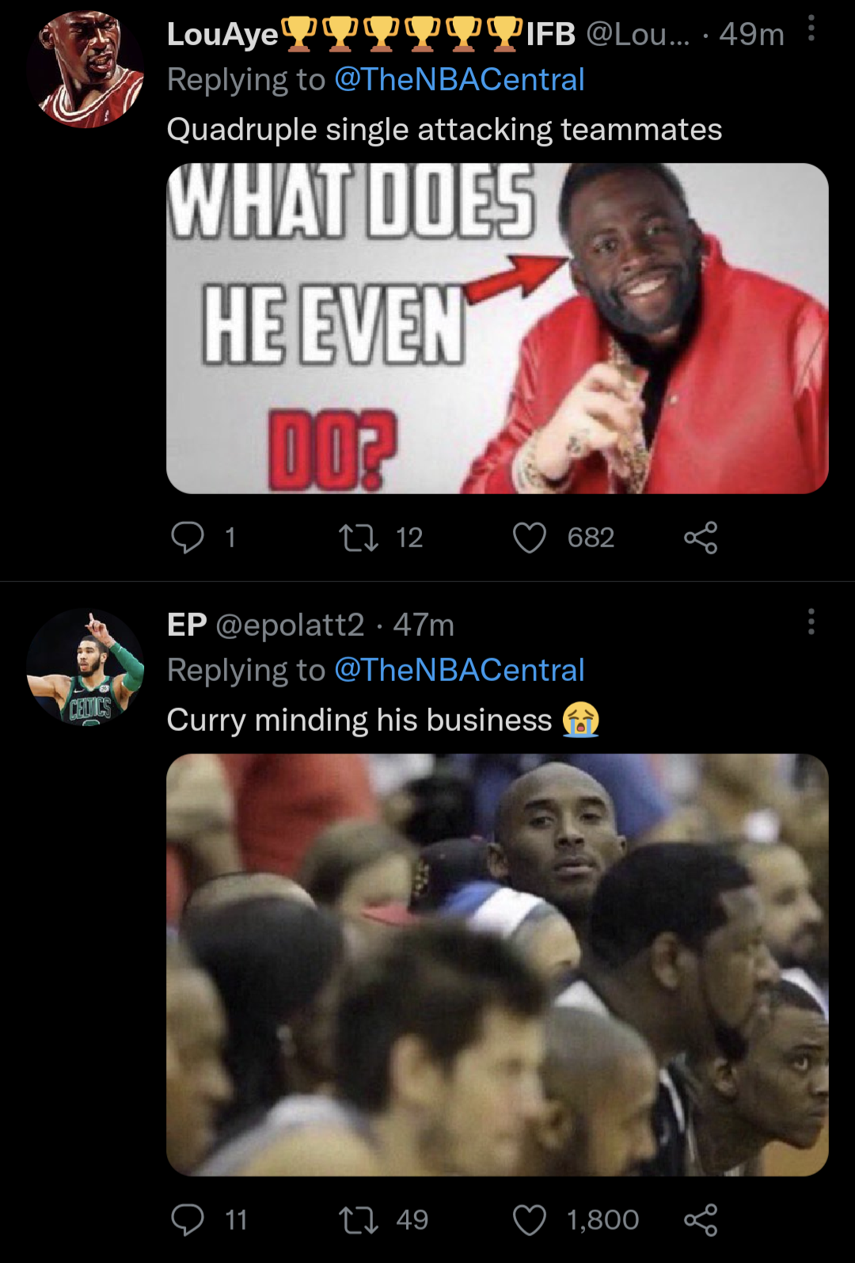Open more options for LouAye's tweet

(x=811, y=29)
